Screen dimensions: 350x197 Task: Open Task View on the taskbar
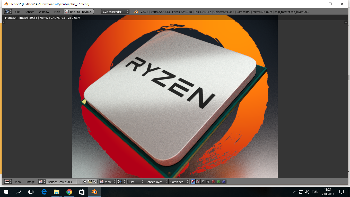click(x=31, y=192)
